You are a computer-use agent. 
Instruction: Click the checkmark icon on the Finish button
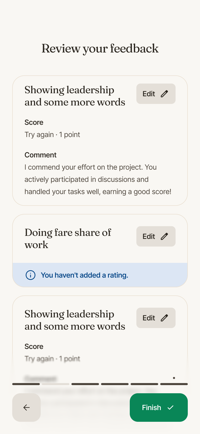point(170,408)
